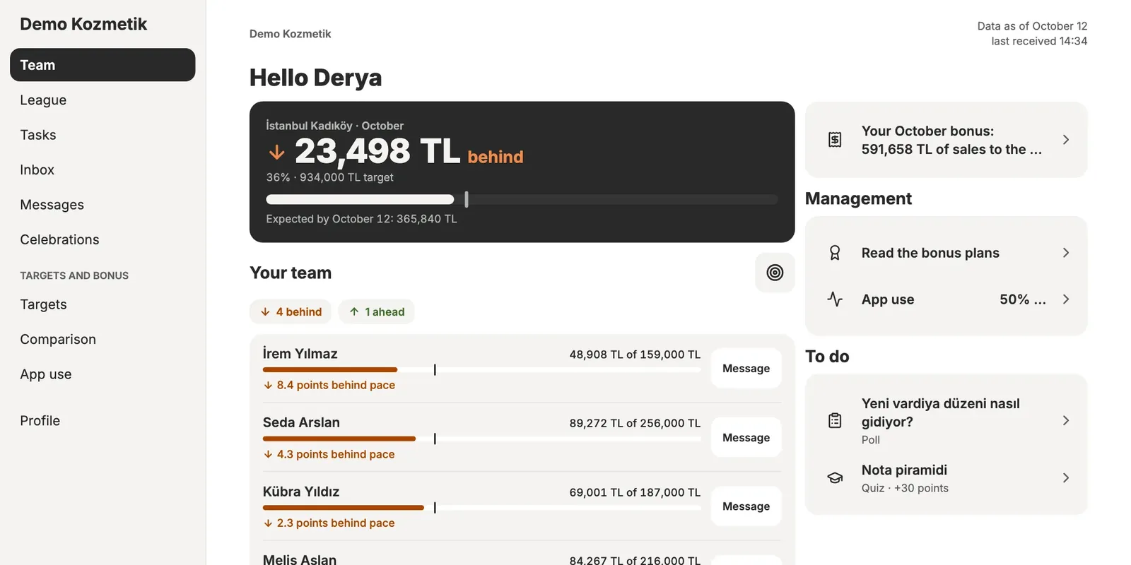This screenshot has height=565, width=1131.
Task: Open the team targets icon button
Action: [775, 273]
